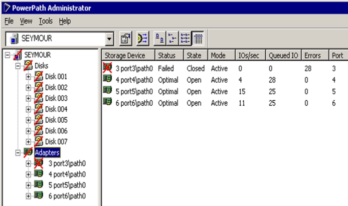
Task: Click the yellow arrows options toolbar icon
Action: tap(142, 39)
